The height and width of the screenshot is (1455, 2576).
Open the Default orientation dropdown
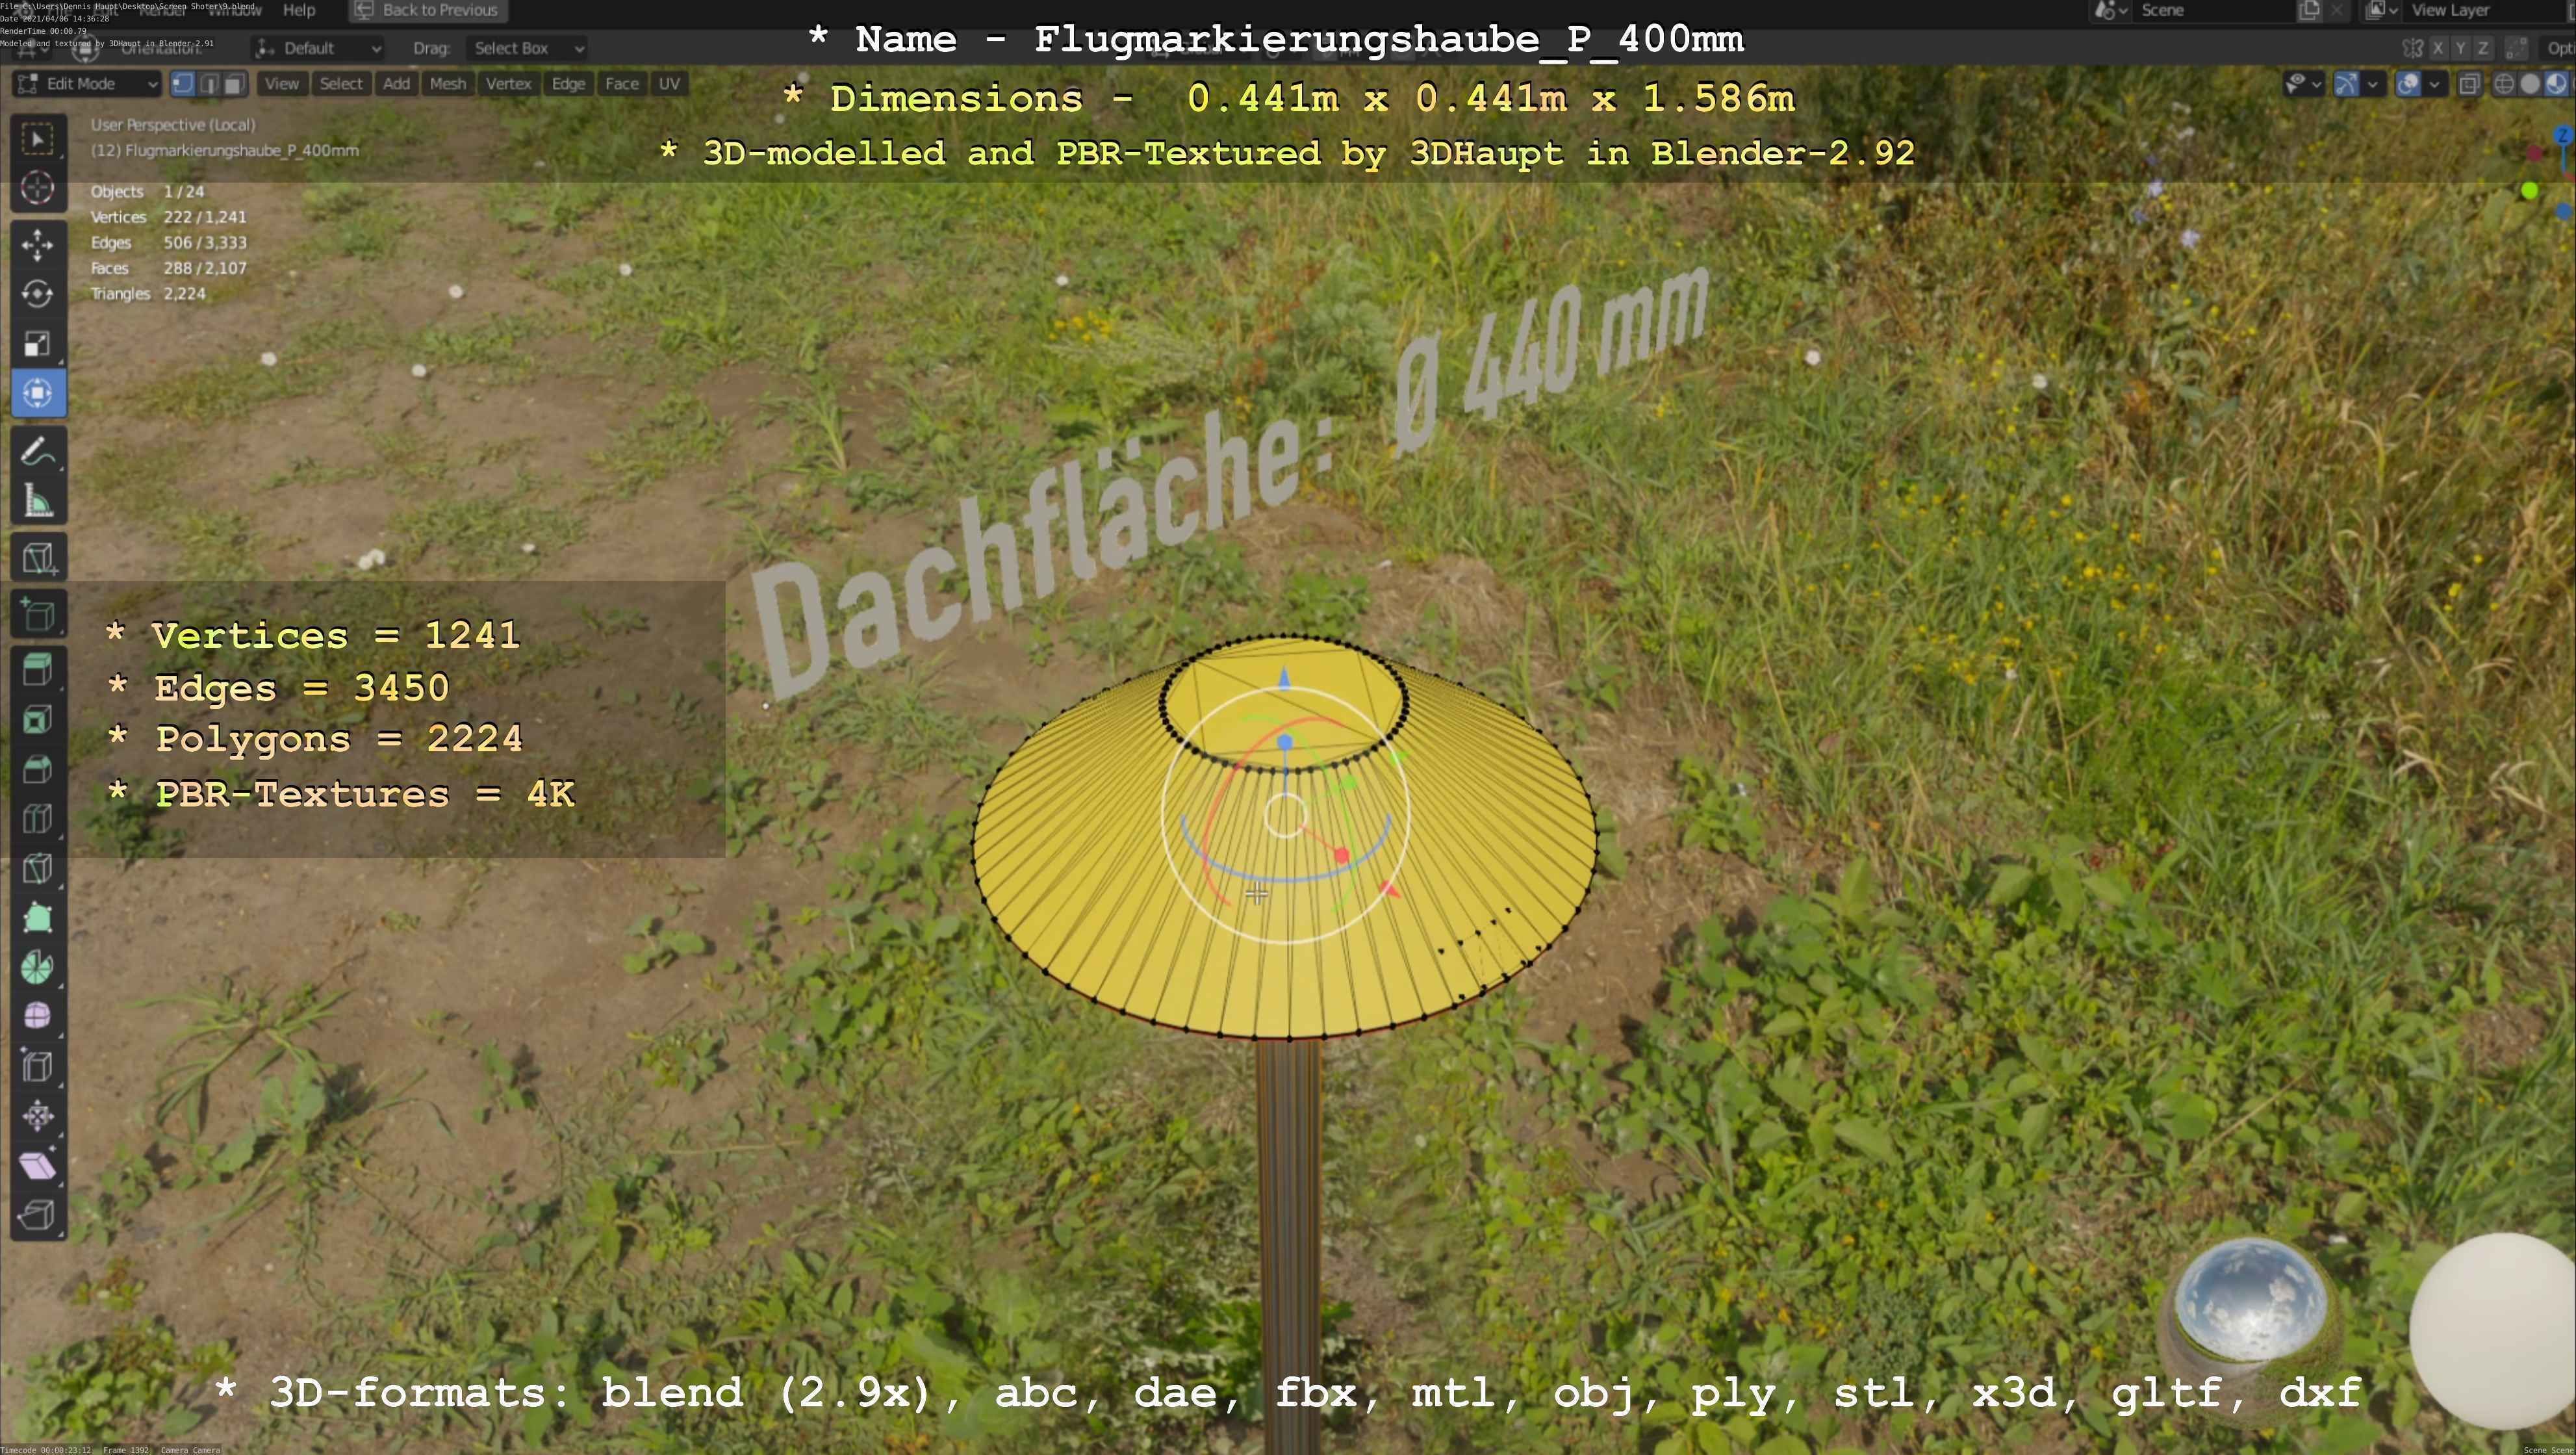(319, 48)
